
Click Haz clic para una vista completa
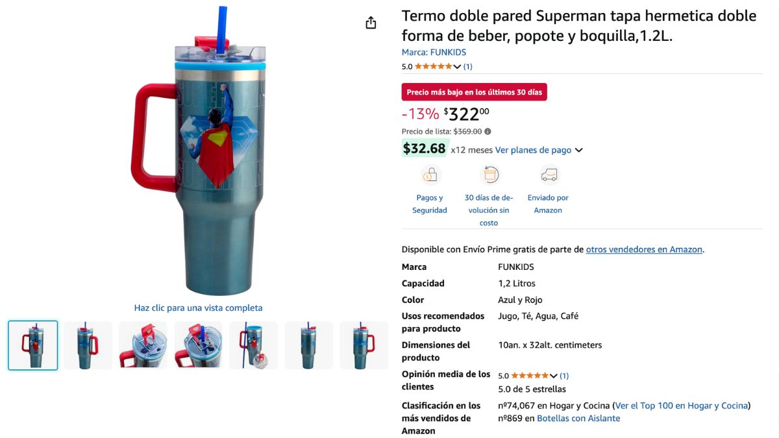tap(198, 308)
